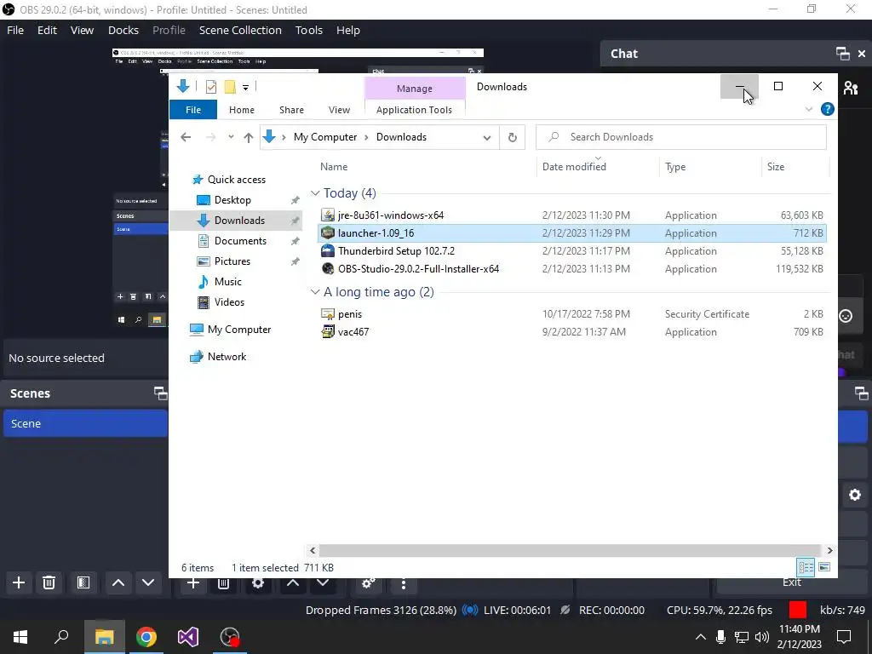
Task: Click the New folder quick access icon
Action: coord(230,87)
